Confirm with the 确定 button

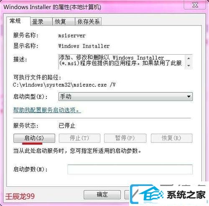click(x=102, y=195)
